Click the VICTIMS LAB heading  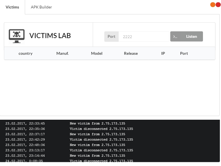tap(50, 36)
